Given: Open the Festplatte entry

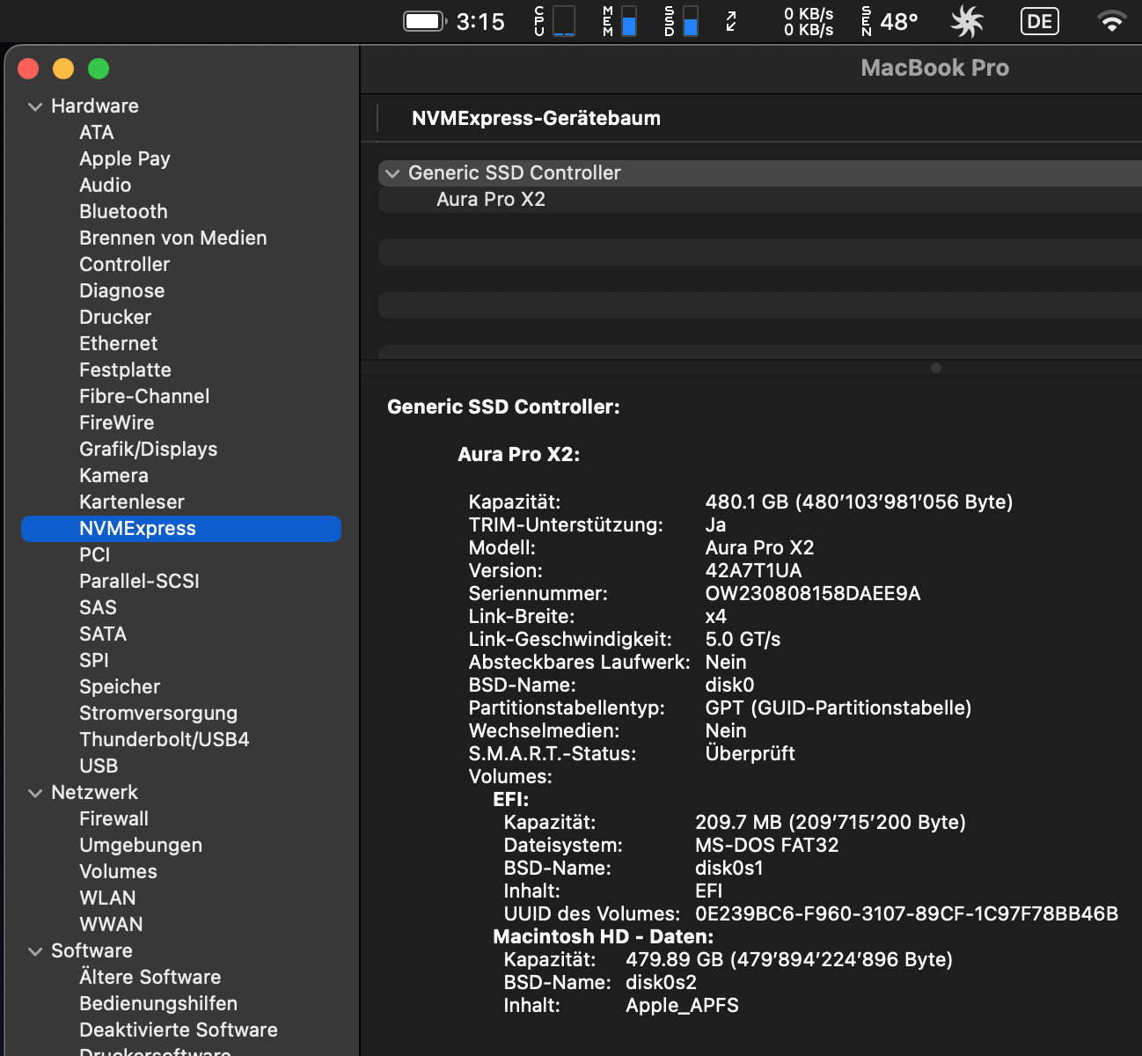Looking at the screenshot, I should coord(126,370).
